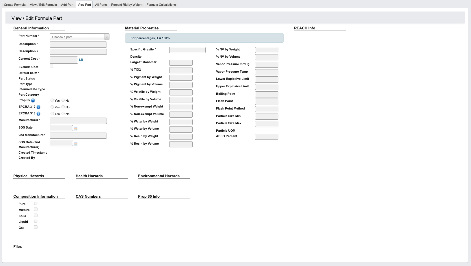This screenshot has height=266, width=471.
Task: Select Yes for EPCRA 313
Action: point(52,114)
